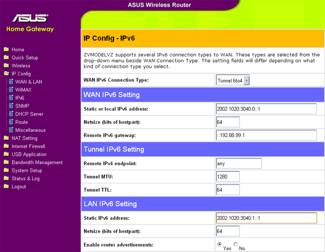Click the WiMAX page icon
The image size is (325, 252).
11,90
